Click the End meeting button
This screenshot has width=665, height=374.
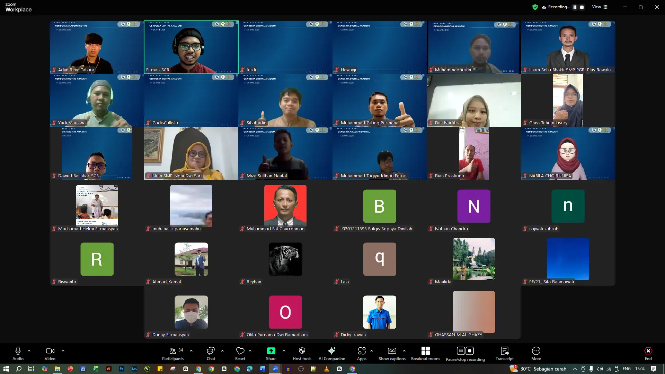click(648, 354)
